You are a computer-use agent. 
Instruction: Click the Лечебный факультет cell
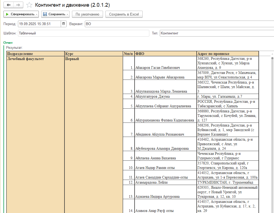coord(26,59)
